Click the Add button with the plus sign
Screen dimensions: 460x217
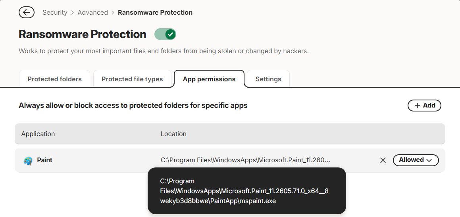click(x=424, y=106)
